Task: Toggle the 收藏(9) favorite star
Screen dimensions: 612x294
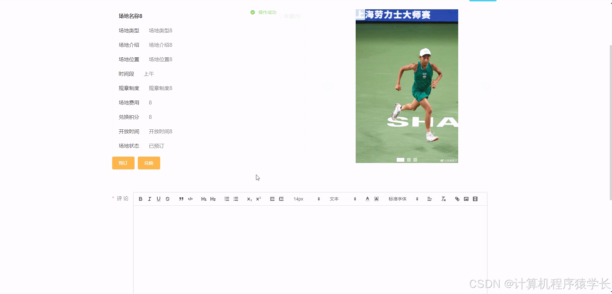Action: pyautogui.click(x=290, y=16)
